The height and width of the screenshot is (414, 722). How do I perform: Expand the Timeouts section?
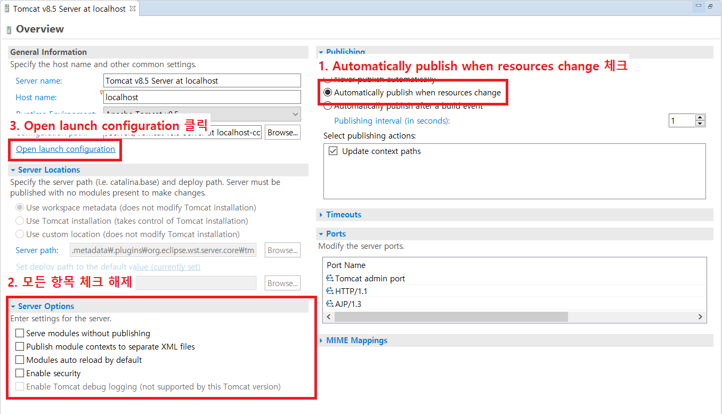click(321, 214)
